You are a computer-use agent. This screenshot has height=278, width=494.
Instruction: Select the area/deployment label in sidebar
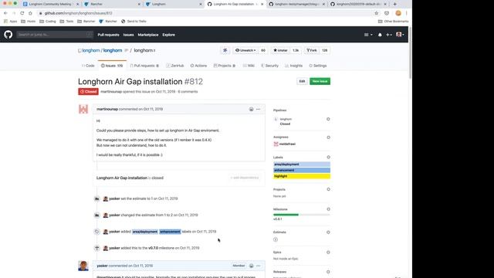302,164
